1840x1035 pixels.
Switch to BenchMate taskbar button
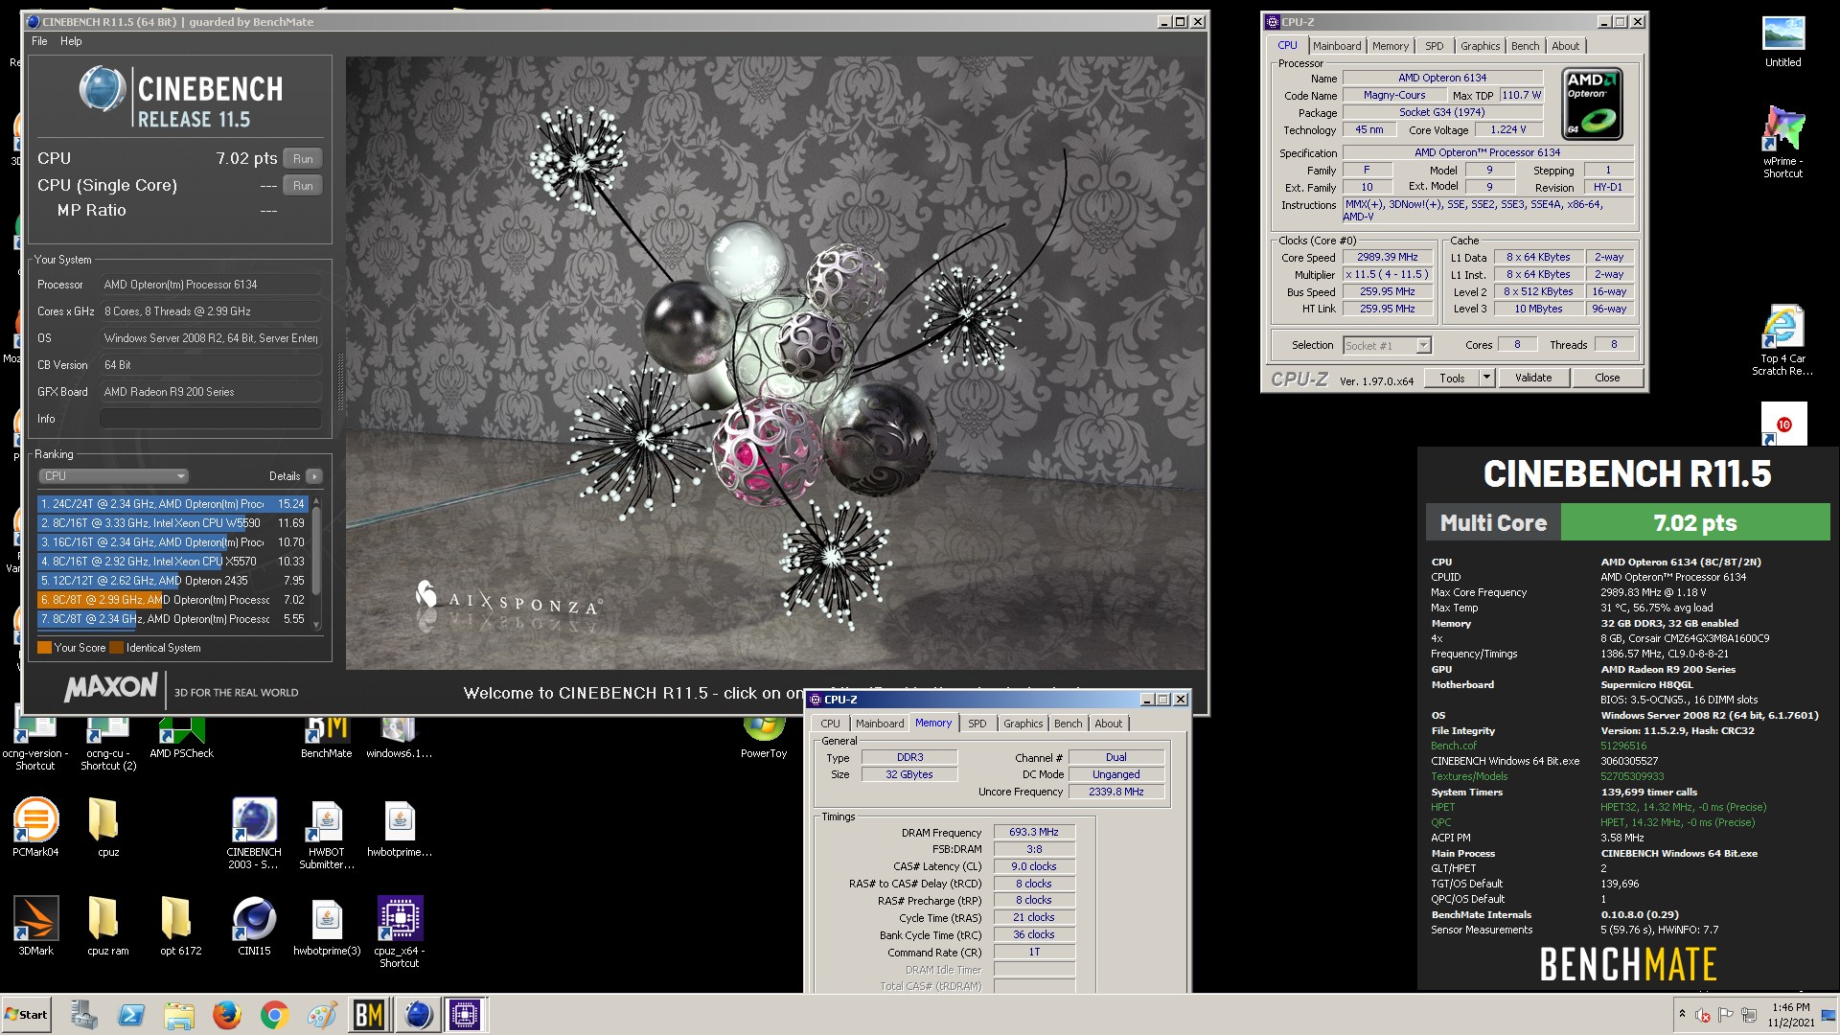point(369,1015)
